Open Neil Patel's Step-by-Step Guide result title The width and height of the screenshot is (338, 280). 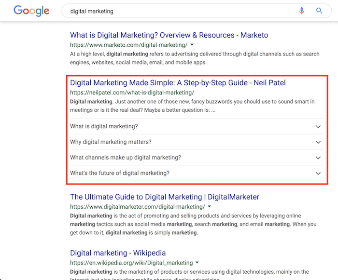(178, 83)
